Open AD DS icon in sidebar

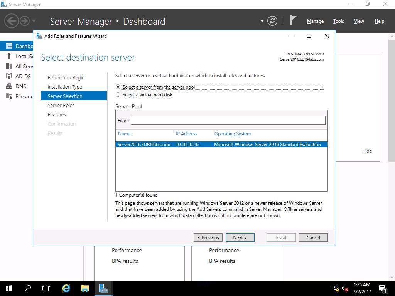9,76
